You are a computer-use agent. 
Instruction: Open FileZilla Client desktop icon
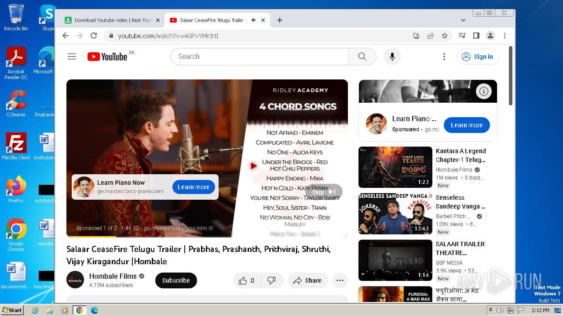[16, 147]
